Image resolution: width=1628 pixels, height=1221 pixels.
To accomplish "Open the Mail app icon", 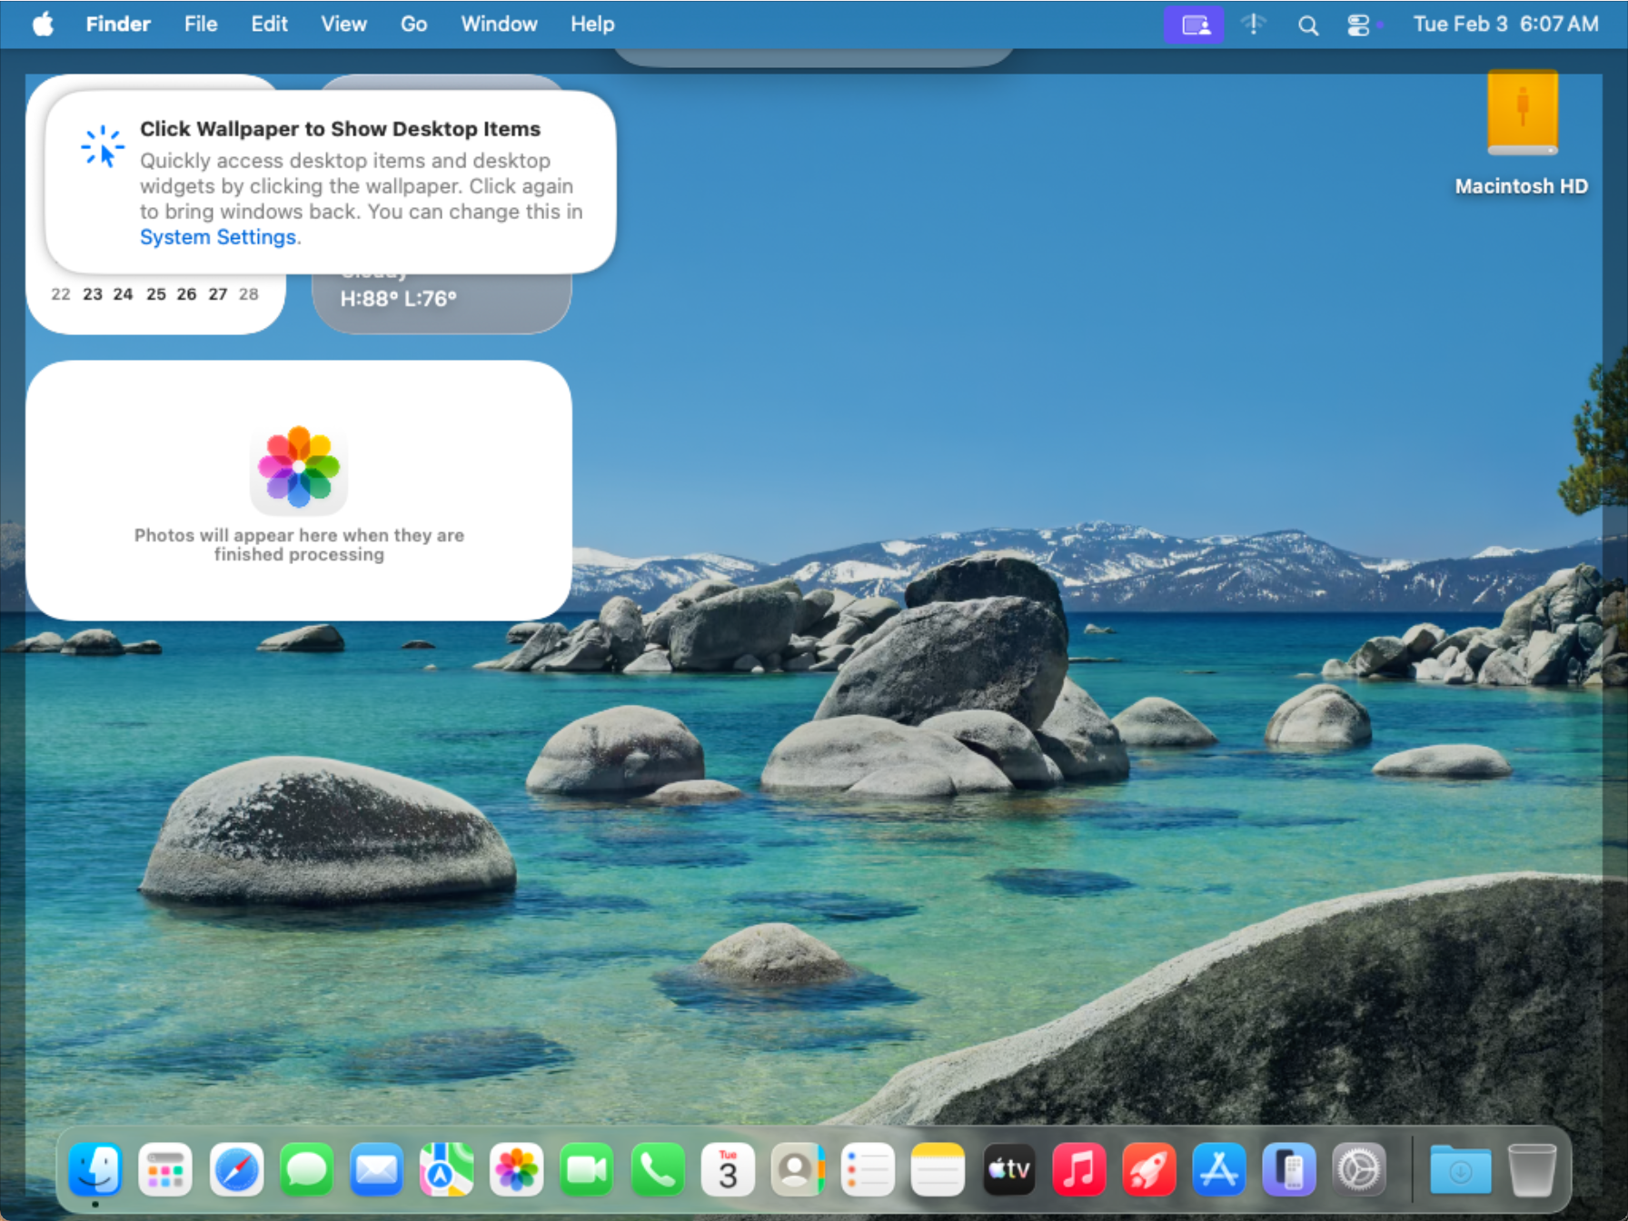I will [x=376, y=1170].
